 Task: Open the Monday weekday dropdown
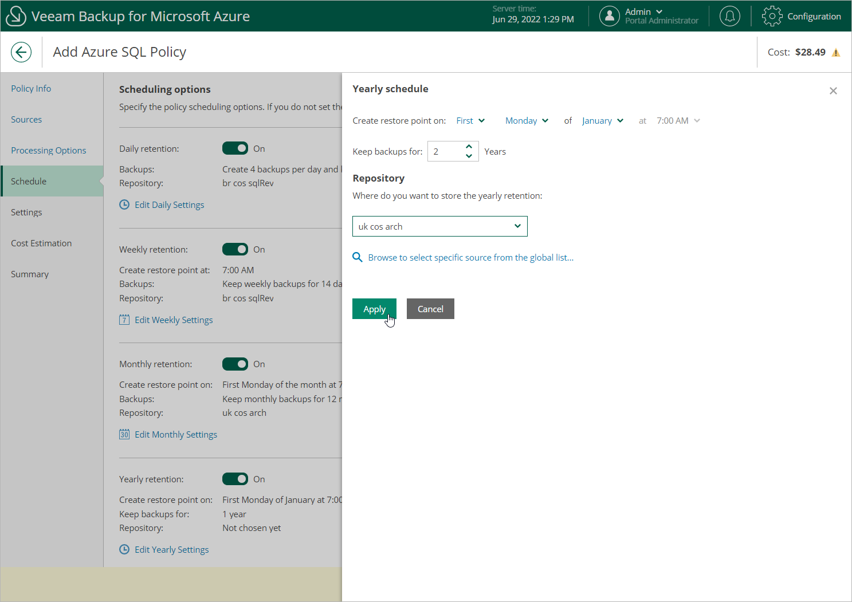click(x=527, y=120)
